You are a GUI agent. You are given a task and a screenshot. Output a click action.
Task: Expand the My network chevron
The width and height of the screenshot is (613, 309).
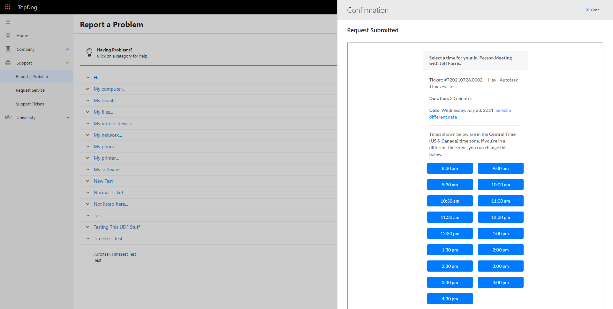[x=88, y=135]
